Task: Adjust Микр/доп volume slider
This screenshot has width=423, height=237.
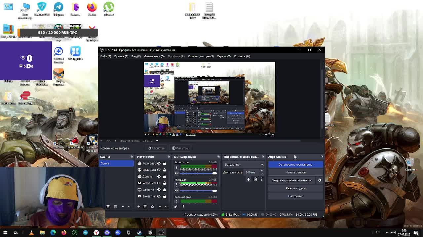Action: point(198,191)
